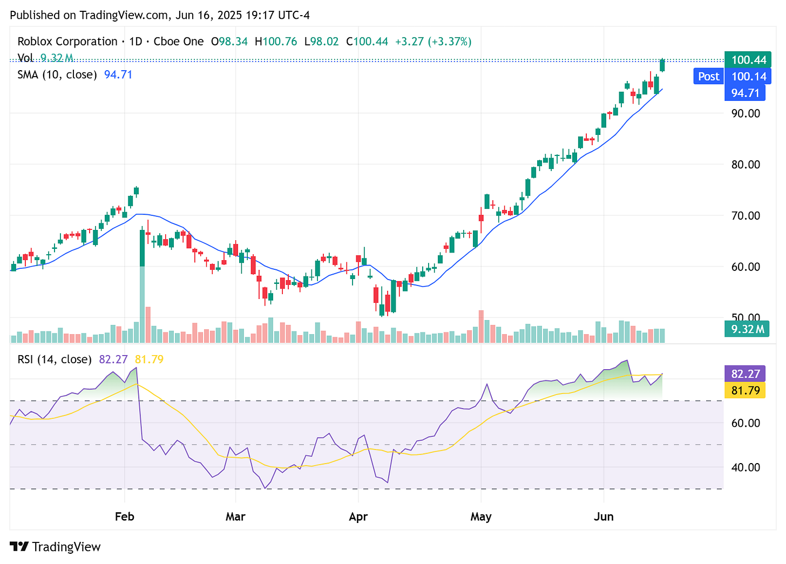Select the Jun label on the time axis

604,517
